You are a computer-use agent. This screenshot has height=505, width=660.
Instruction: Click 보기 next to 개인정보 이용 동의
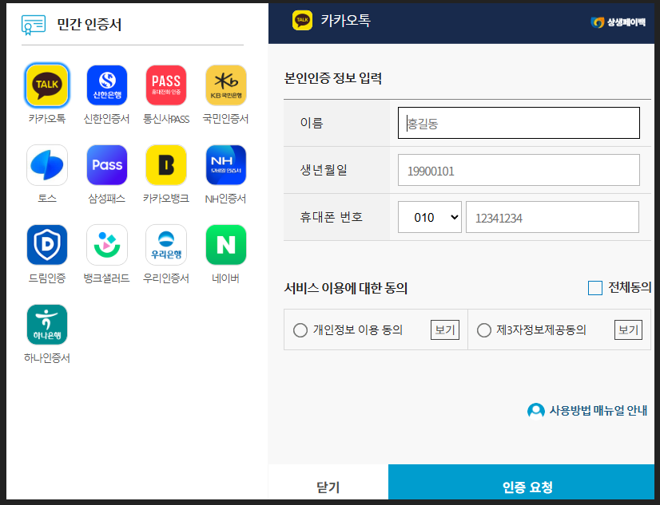pos(445,329)
